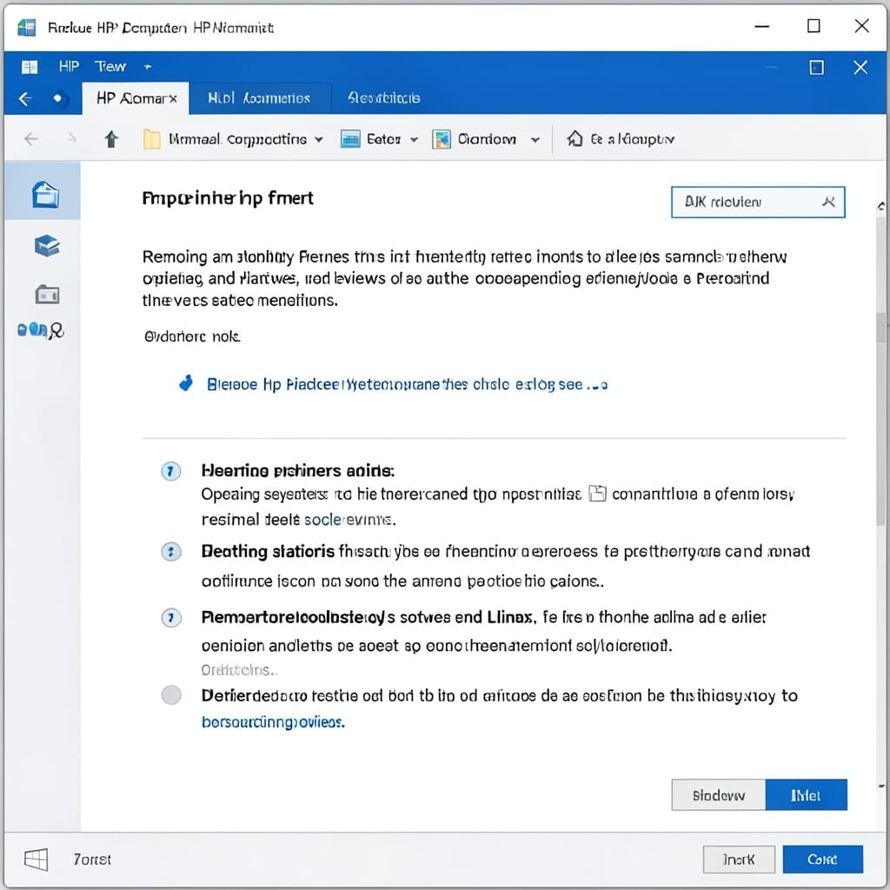The image size is (890, 890).
Task: Click the 'Ee a Kiouptv' toolbar label
Action: (x=633, y=139)
